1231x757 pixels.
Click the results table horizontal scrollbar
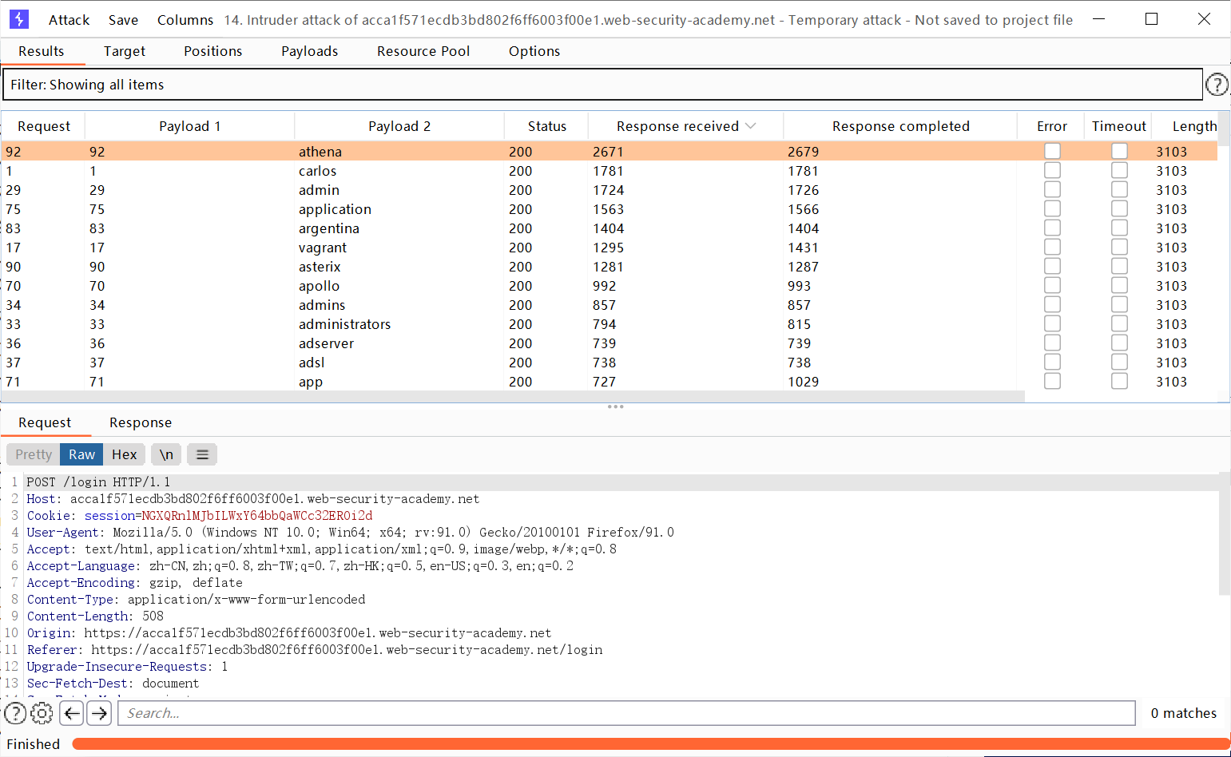click(513, 396)
